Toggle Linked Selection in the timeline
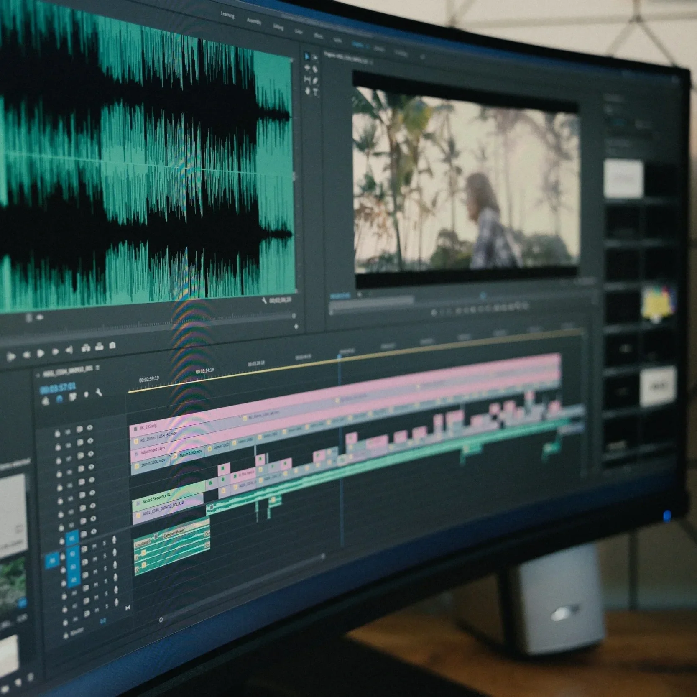 [x=72, y=397]
